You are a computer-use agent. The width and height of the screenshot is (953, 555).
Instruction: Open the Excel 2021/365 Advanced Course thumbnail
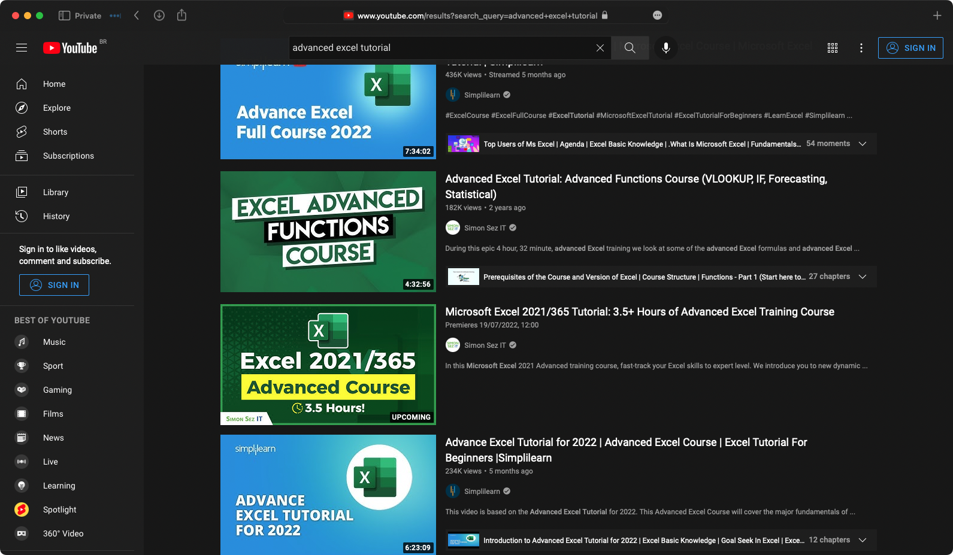tap(328, 365)
